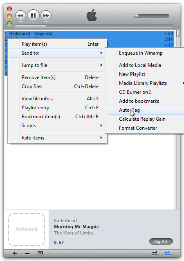Open the playlist options dropdown icon
This screenshot has width=184, height=261.
coord(40,254)
